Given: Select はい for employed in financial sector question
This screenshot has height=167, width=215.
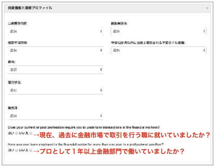Looking at the screenshot, I should click(16, 150).
